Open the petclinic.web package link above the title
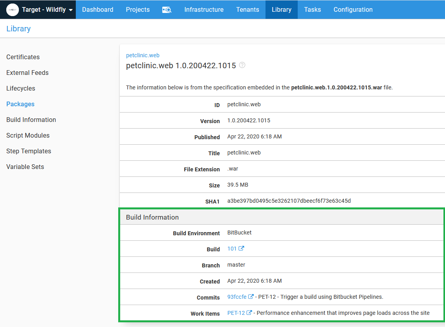The image size is (445, 327). 143,55
